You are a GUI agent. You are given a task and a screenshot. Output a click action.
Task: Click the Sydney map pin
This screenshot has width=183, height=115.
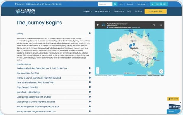[x=154, y=58]
